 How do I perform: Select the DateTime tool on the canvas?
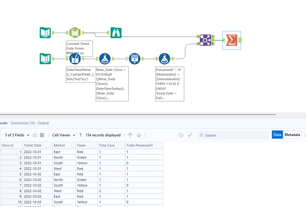pyautogui.click(x=75, y=33)
